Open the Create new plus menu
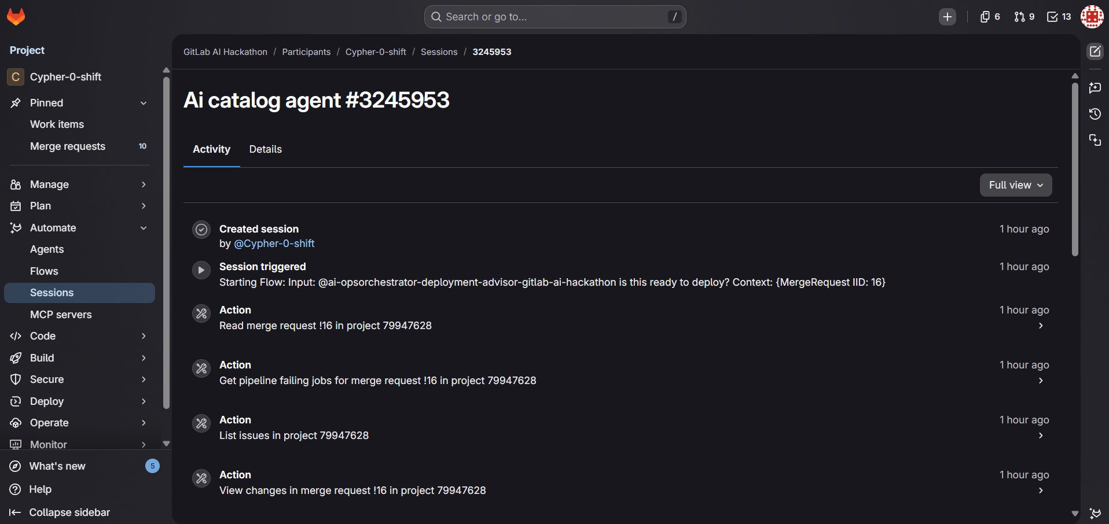The width and height of the screenshot is (1109, 524). (948, 17)
